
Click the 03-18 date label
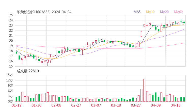tap(116, 105)
